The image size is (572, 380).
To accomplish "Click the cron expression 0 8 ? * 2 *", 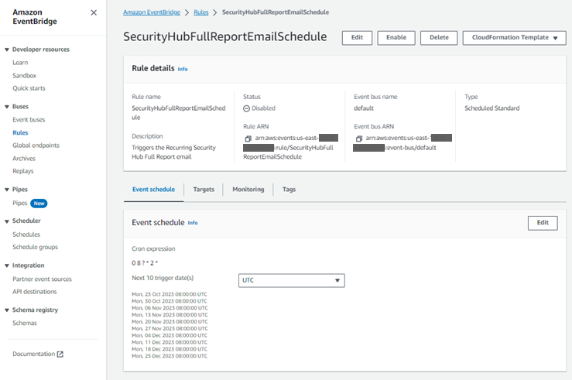I will tap(145, 263).
